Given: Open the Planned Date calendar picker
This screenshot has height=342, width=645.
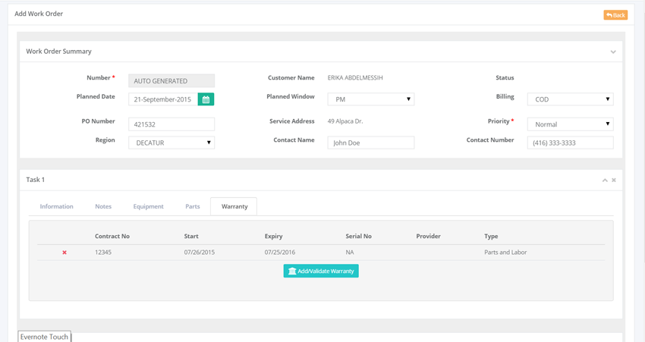Looking at the screenshot, I should (206, 99).
